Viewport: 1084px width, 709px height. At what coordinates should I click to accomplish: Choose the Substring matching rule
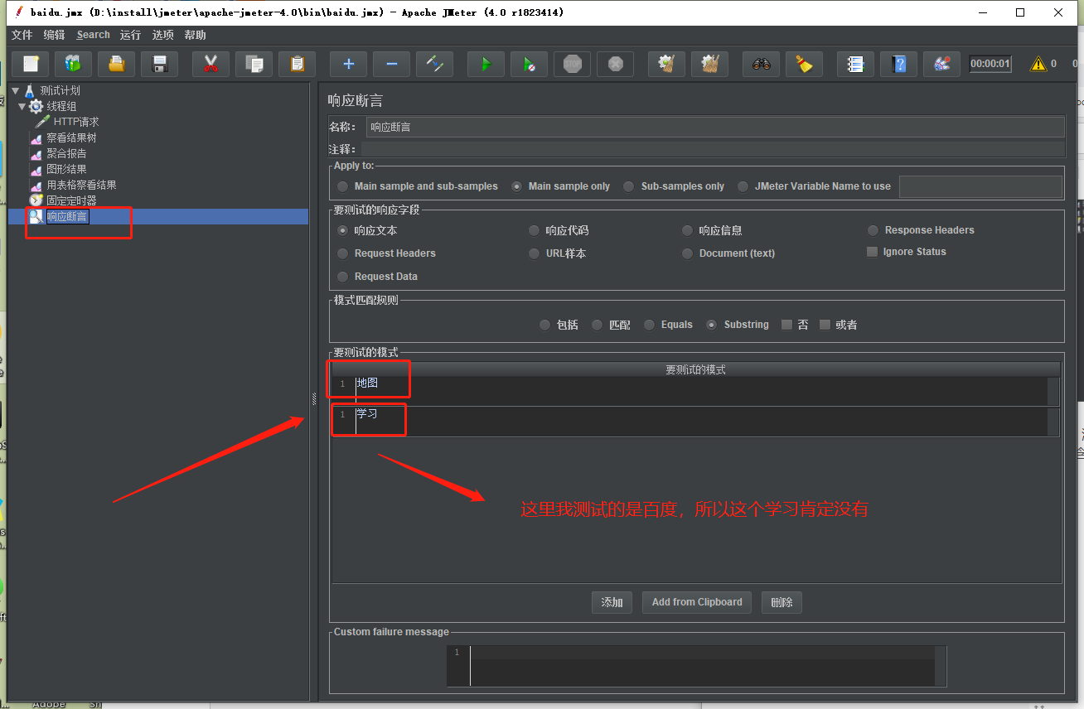click(712, 325)
